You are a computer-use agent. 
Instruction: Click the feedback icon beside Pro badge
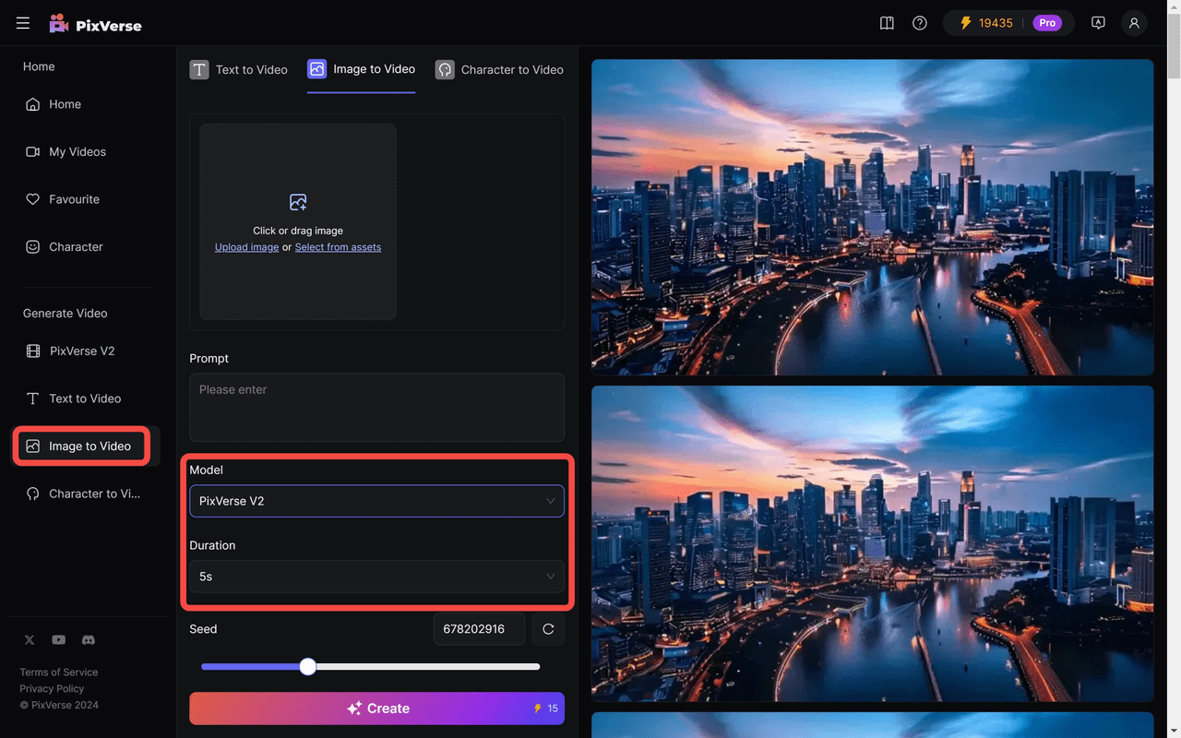pyautogui.click(x=1098, y=23)
